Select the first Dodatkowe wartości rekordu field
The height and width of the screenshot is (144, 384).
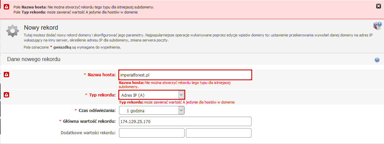pyautogui.click(x=151, y=133)
